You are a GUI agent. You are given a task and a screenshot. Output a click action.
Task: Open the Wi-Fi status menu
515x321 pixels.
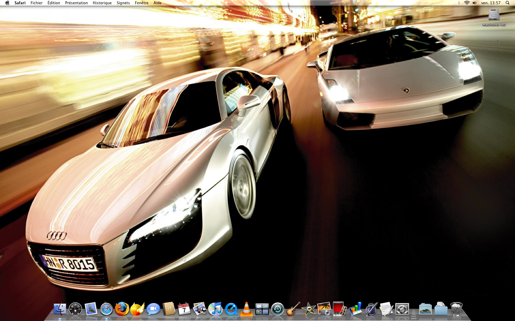[467, 3]
